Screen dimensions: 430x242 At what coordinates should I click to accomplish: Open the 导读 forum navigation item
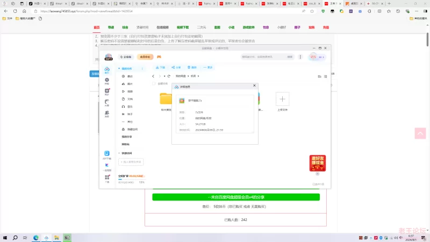pos(111,27)
